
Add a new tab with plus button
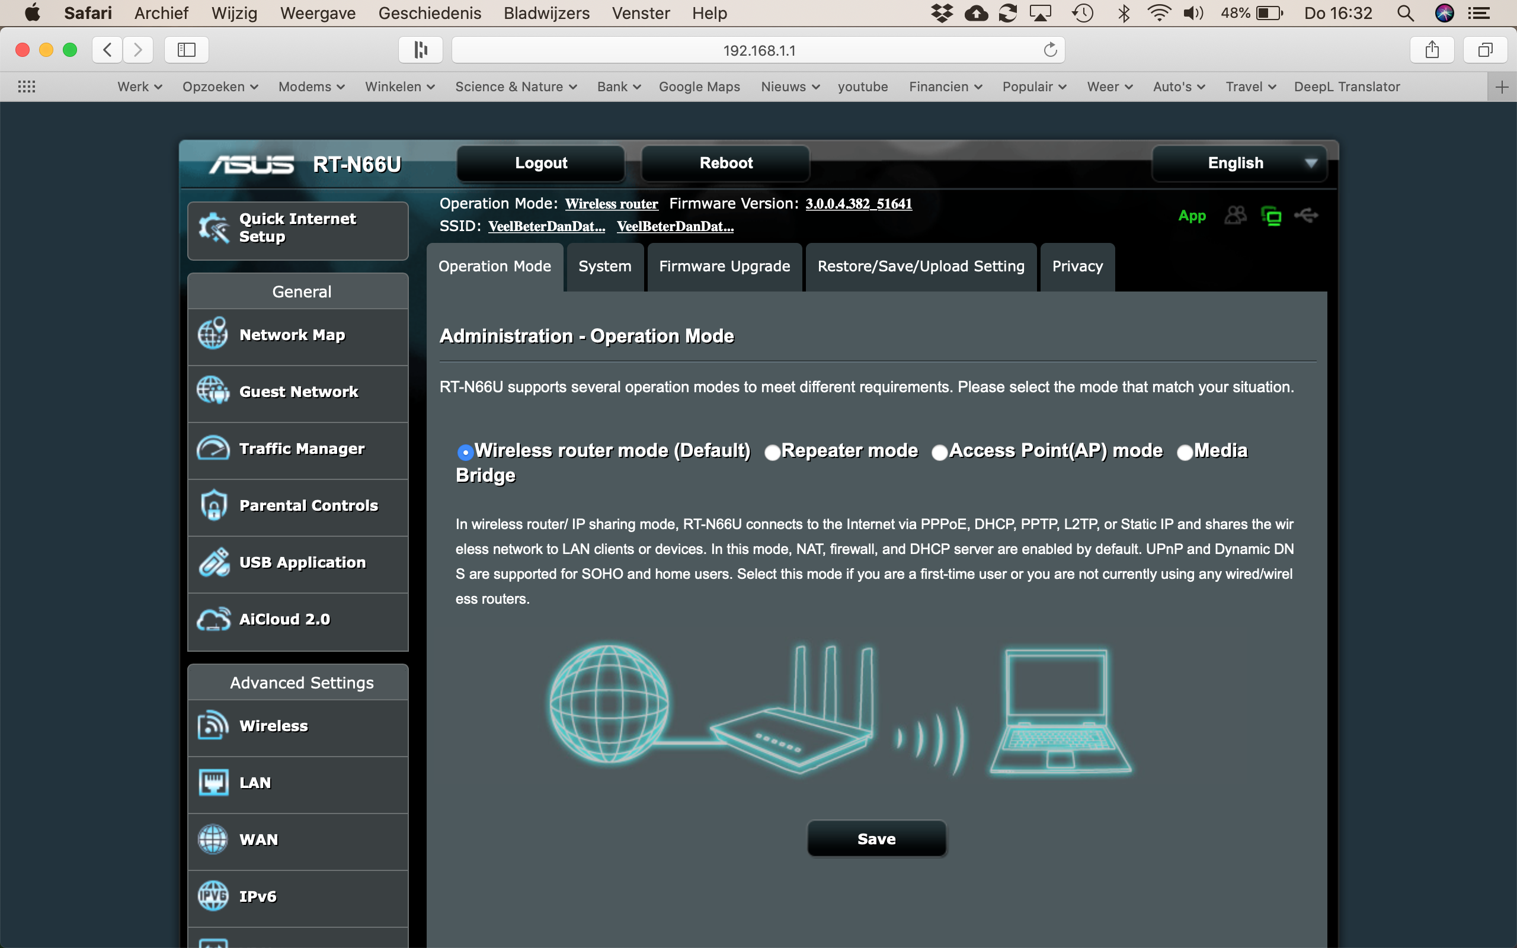(x=1502, y=87)
